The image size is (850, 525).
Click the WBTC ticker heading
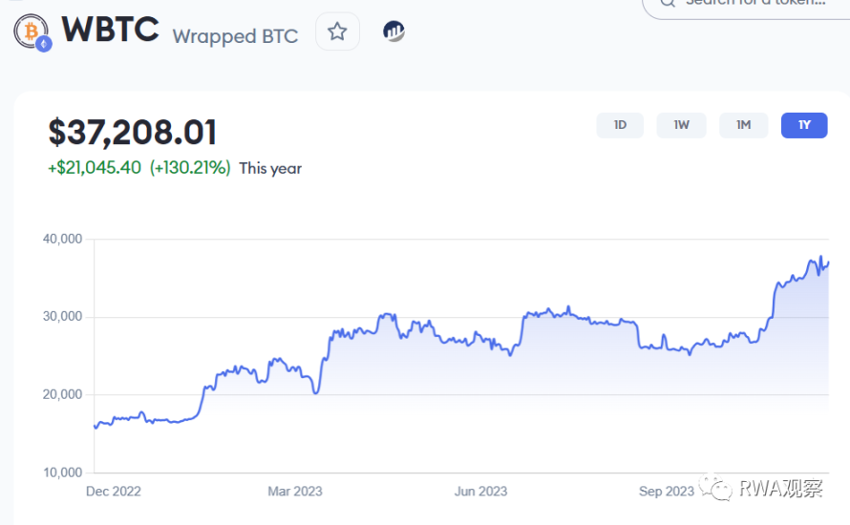tap(110, 30)
